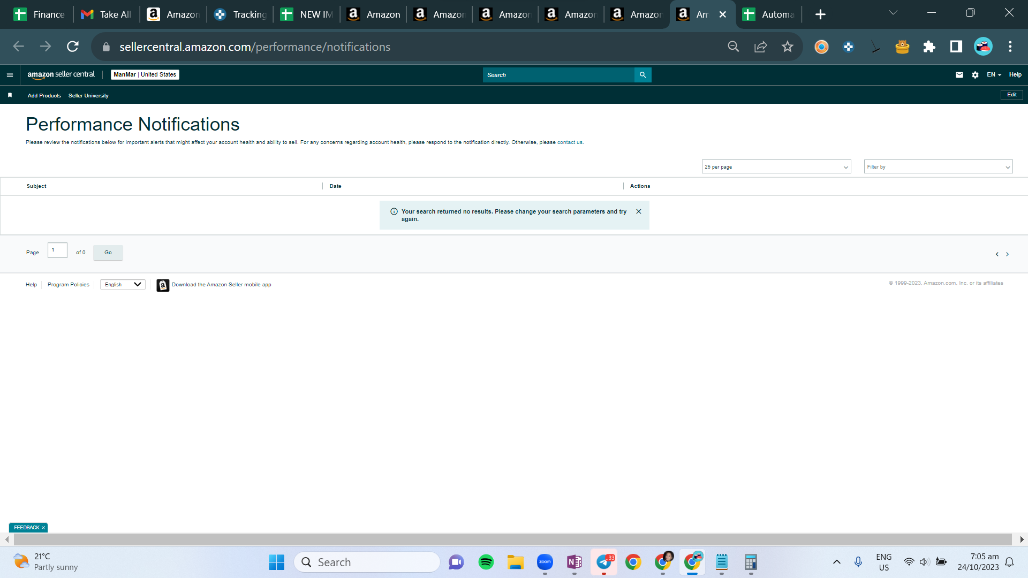Open the English footer language selector
This screenshot has height=578, width=1028.
(x=123, y=285)
